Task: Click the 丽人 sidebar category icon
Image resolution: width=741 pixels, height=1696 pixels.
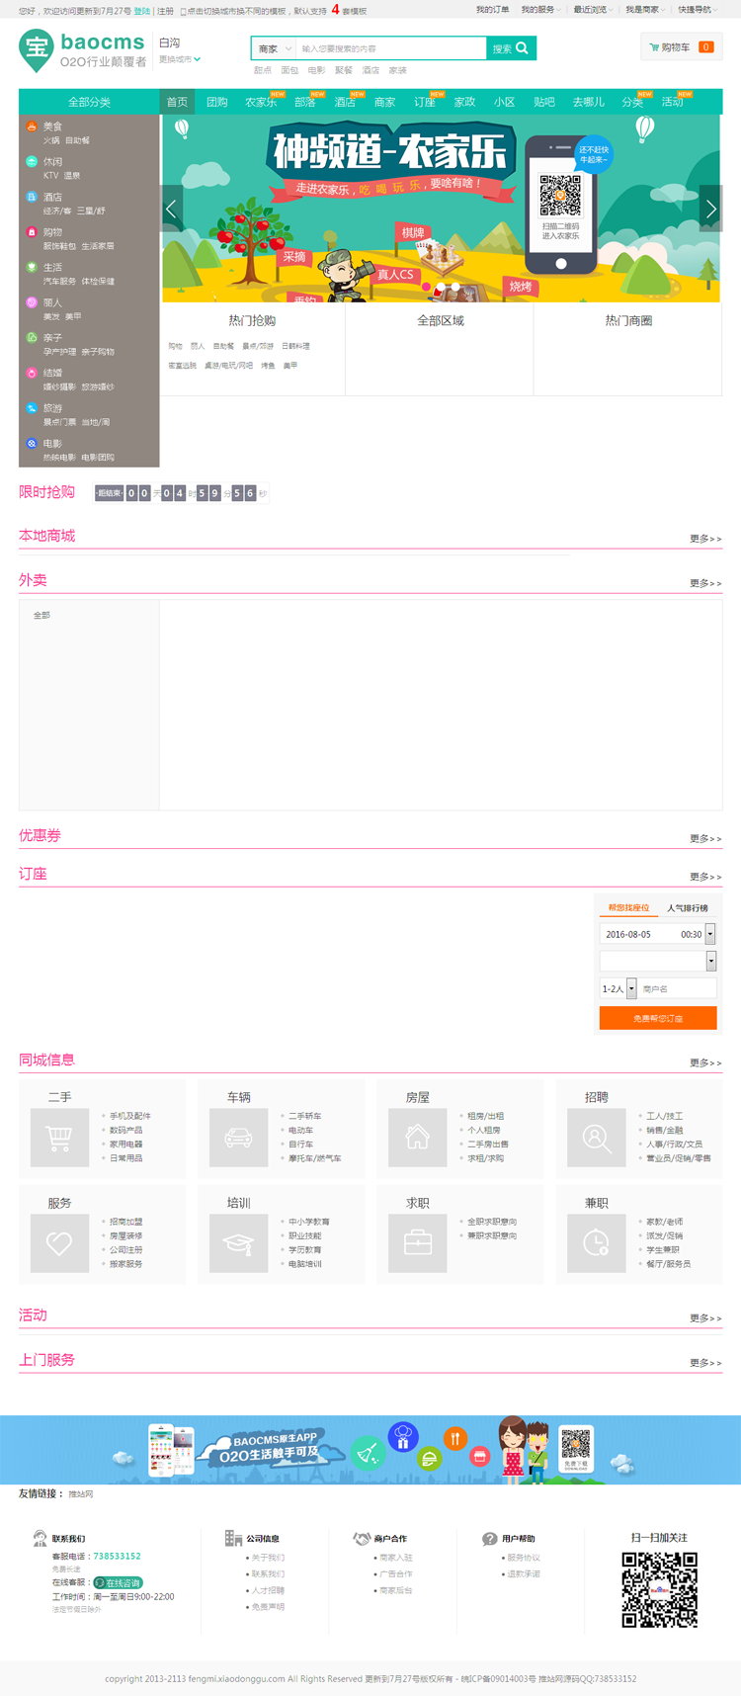Action: click(32, 302)
